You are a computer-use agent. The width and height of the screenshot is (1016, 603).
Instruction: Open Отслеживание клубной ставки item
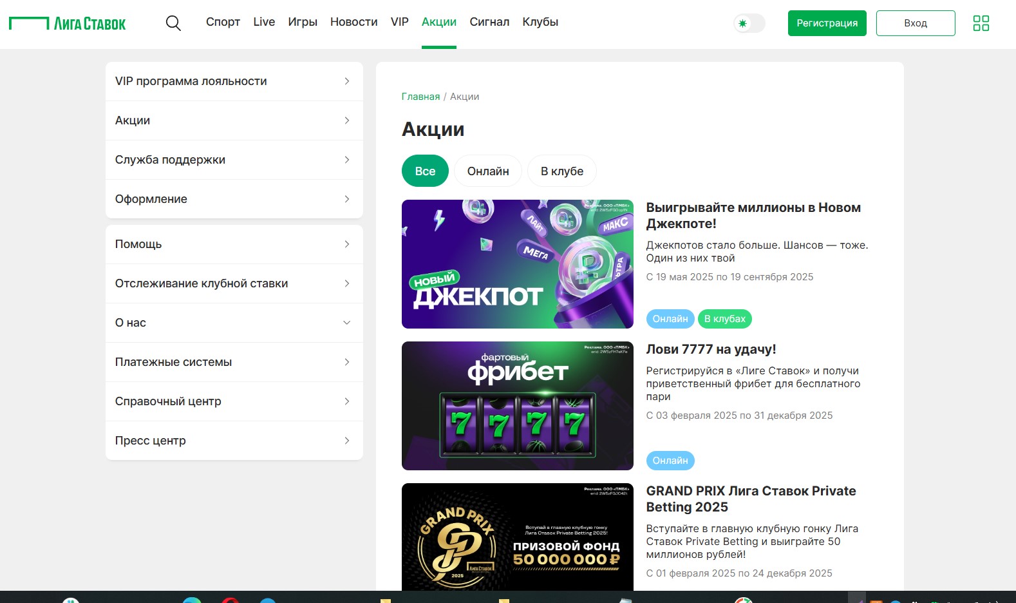coord(234,283)
